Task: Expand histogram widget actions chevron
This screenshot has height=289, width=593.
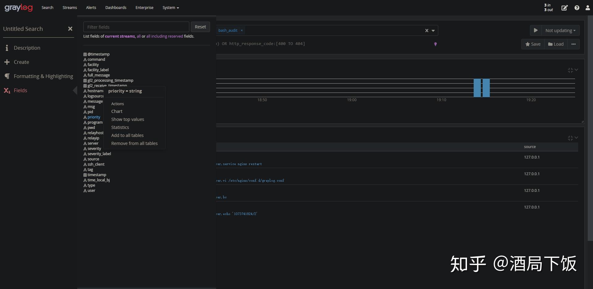Action: (576, 70)
